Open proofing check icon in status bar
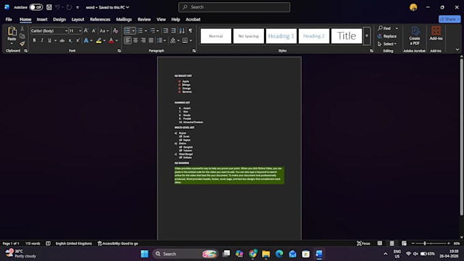 click(48, 243)
